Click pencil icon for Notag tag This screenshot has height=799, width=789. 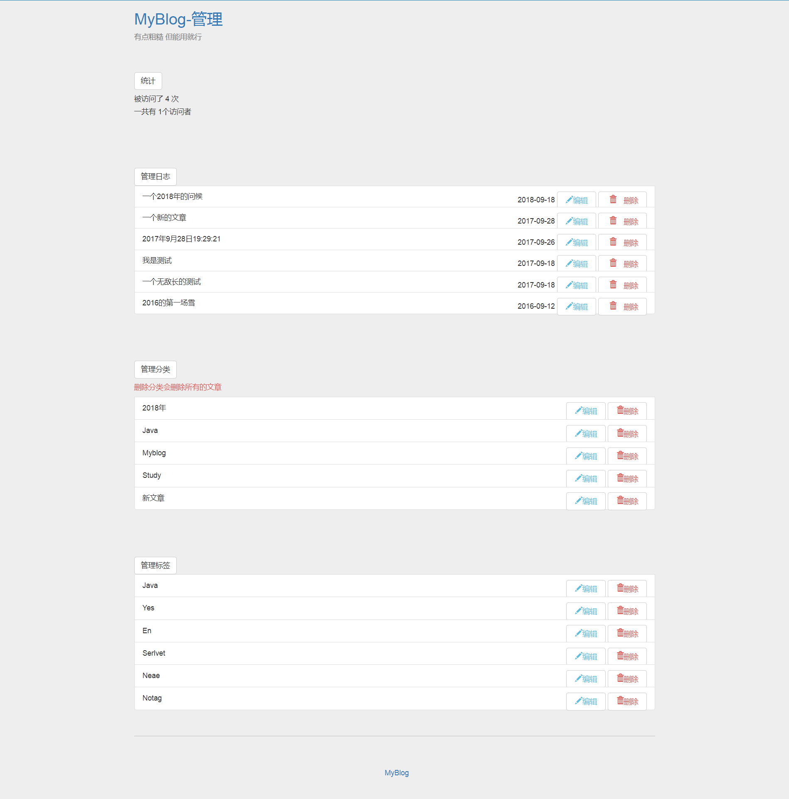tap(578, 701)
